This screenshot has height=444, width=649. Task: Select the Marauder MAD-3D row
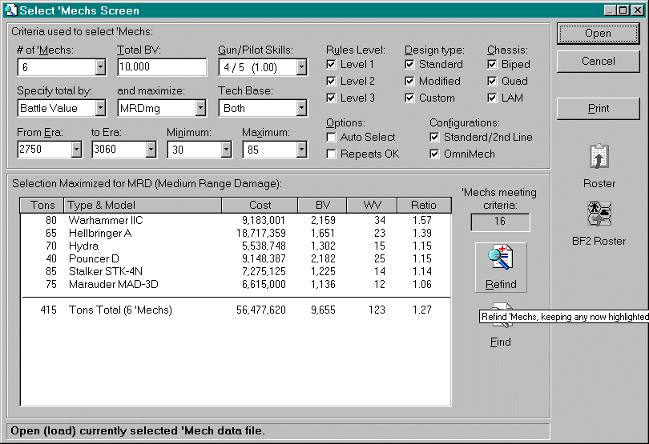(236, 285)
